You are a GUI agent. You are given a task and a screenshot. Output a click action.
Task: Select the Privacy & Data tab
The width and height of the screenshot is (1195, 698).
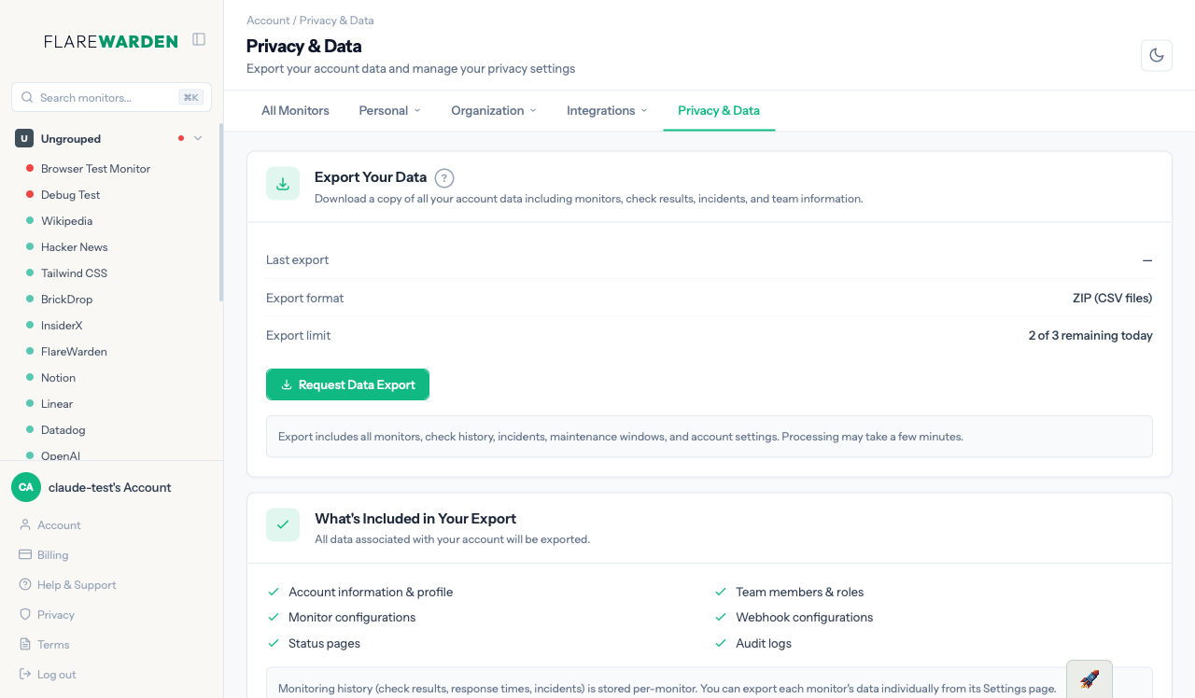(x=719, y=110)
